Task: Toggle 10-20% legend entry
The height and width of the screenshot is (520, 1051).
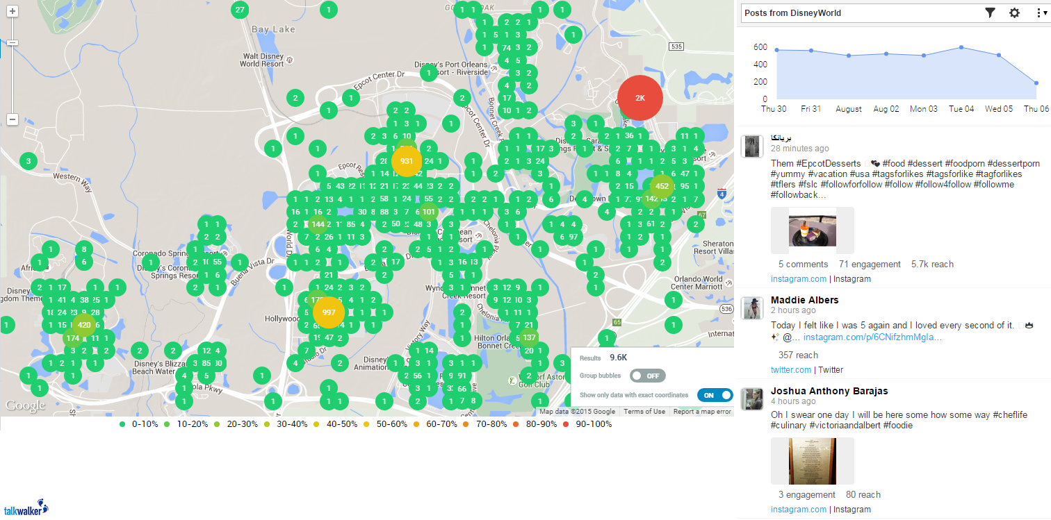Action: 186,423
